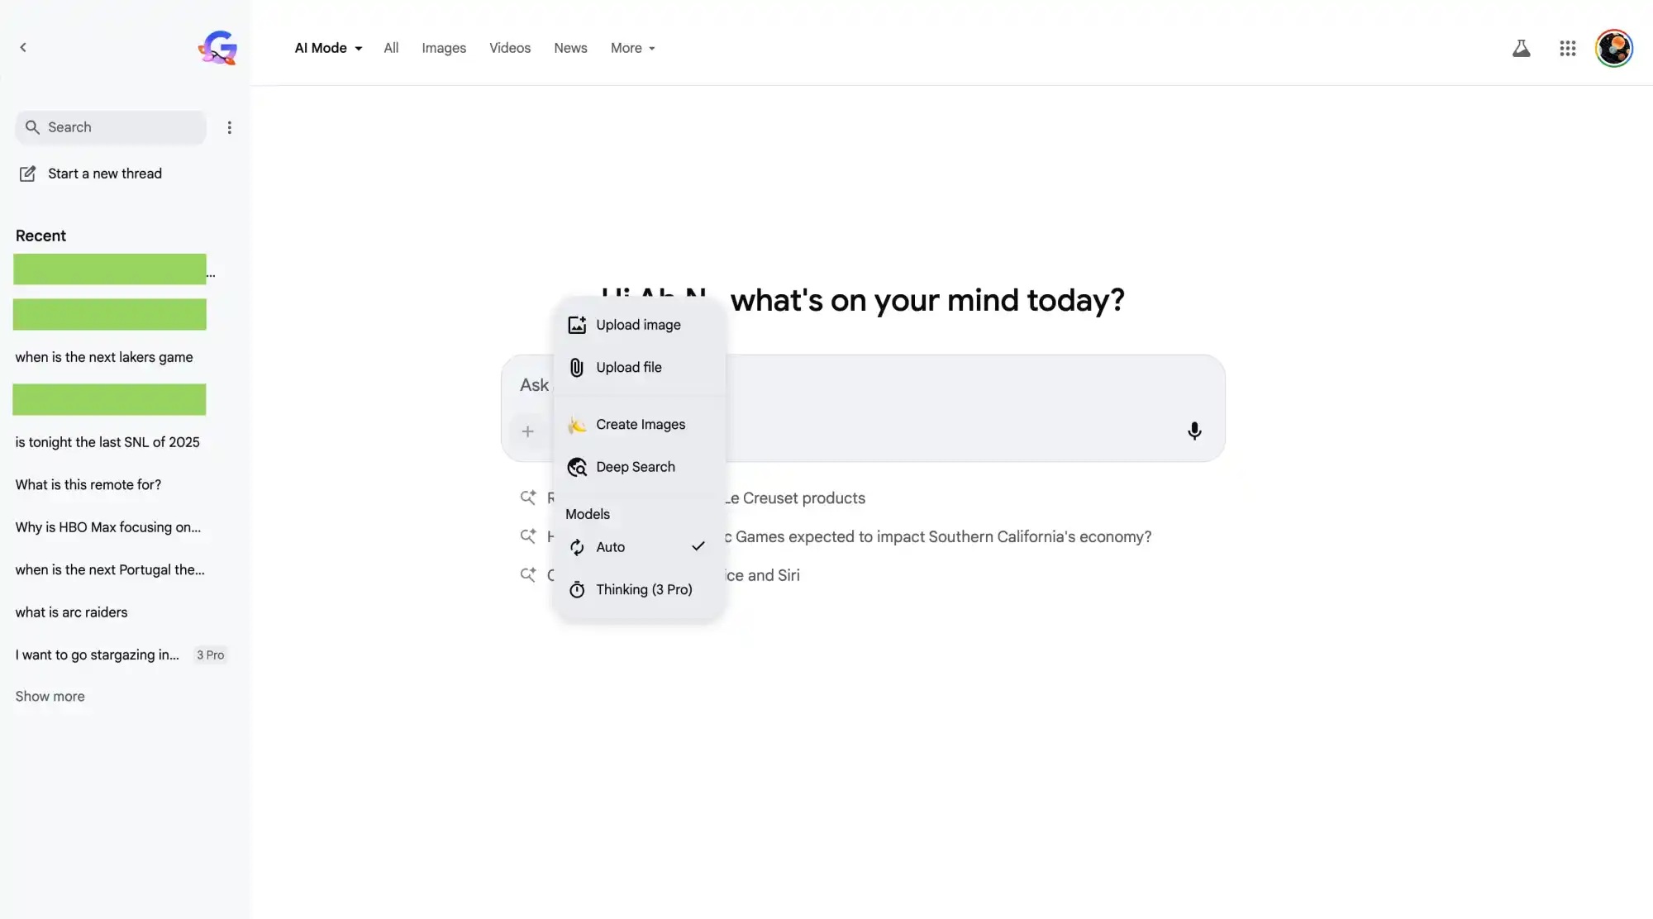This screenshot has height=919, width=1653.
Task: Open the three-dot menu next to Search
Action: point(229,127)
